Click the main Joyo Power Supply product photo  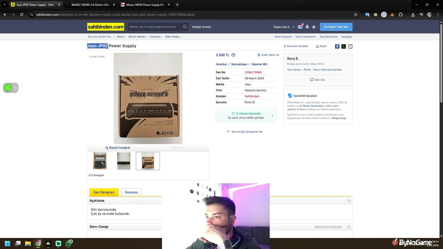[x=148, y=99]
